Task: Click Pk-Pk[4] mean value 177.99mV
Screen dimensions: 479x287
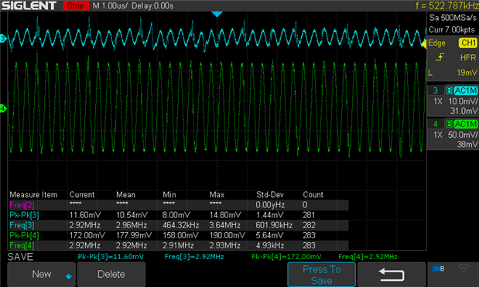Action: (134, 235)
